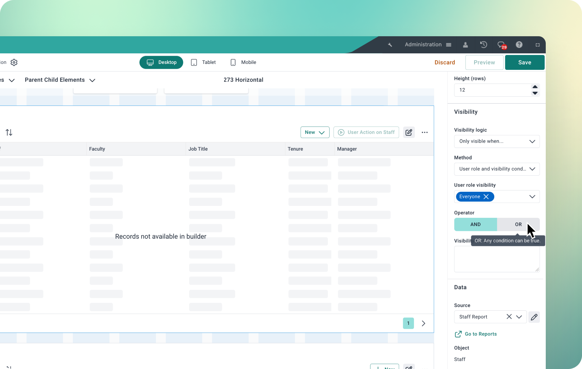The image size is (582, 369).
Task: Switch to Mobile view
Action: (243, 62)
